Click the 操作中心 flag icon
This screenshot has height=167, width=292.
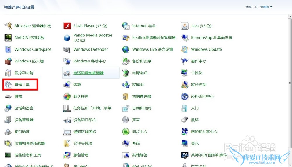pos(185,61)
